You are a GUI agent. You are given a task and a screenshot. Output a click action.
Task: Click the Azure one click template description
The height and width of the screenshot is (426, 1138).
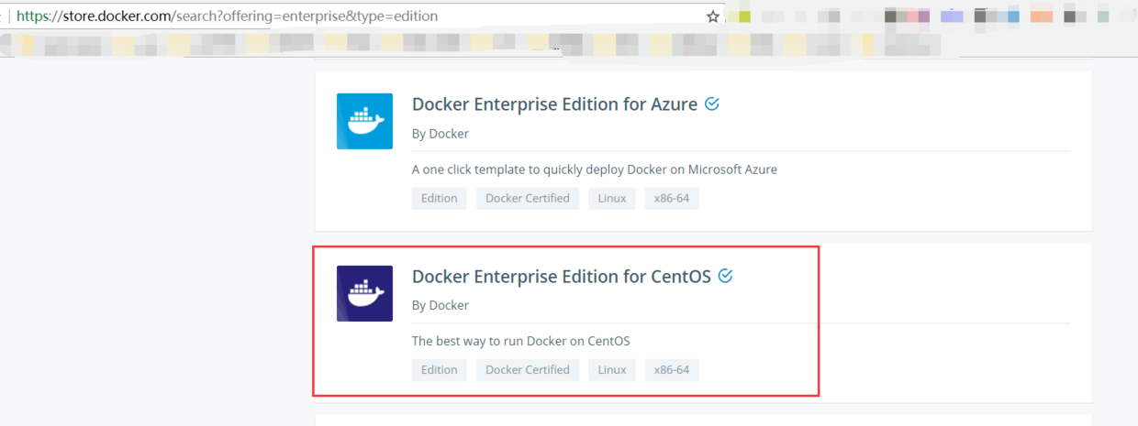pyautogui.click(x=594, y=169)
